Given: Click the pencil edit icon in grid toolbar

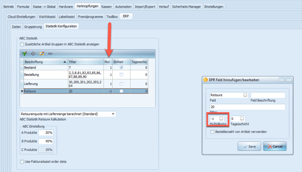Looking at the screenshot, I should pos(41,54).
